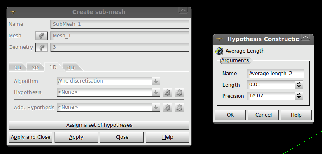The image size is (322, 154).
Task: Click the Geometry field
Action: coord(120,47)
